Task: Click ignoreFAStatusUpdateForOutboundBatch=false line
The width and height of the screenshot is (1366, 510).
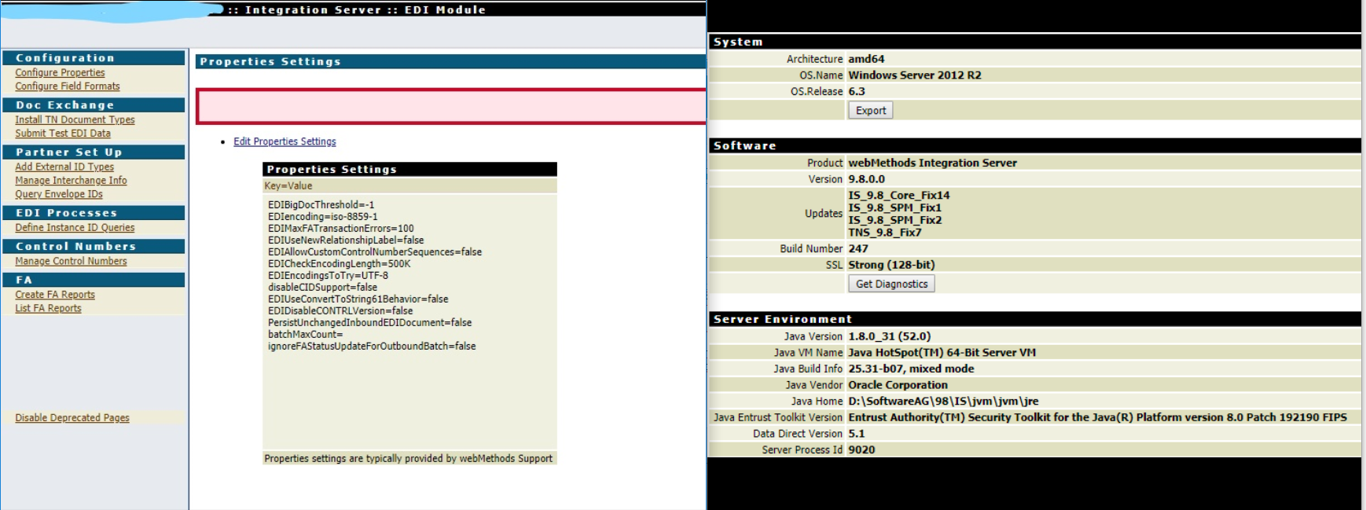Action: coord(372,347)
